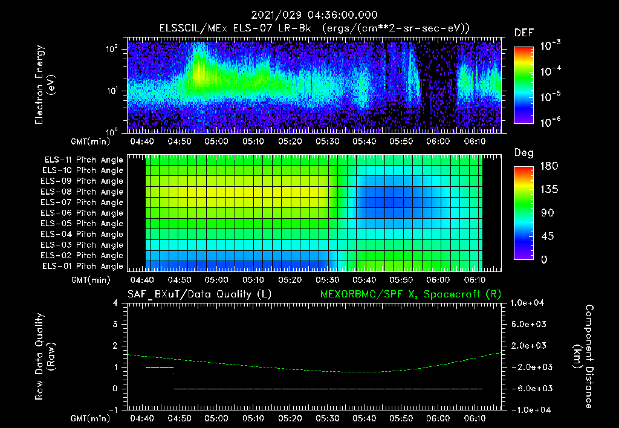Select the ELS-02 Pitch Angle row label
Screen dimensions: 619x428
click(82, 256)
